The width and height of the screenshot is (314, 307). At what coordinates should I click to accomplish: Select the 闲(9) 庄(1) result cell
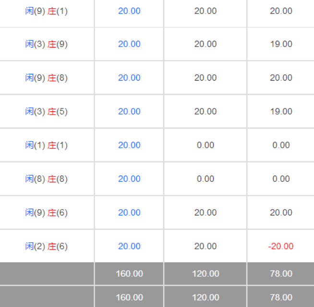pyautogui.click(x=47, y=11)
